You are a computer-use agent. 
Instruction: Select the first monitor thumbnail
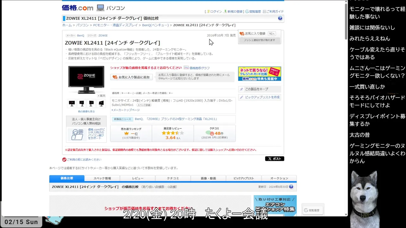point(72,103)
